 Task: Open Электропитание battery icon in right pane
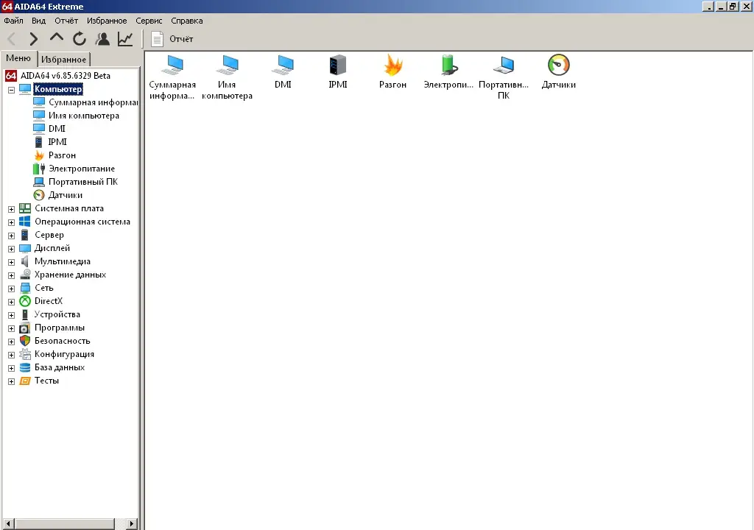pyautogui.click(x=448, y=72)
